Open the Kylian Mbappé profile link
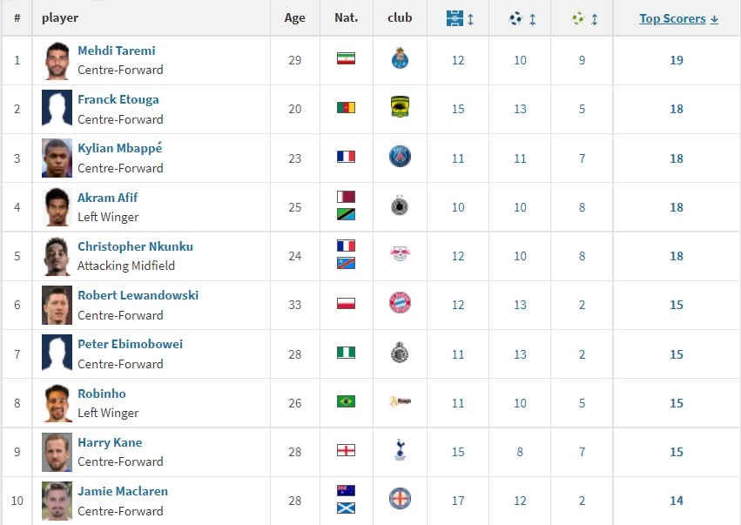This screenshot has height=525, width=741. point(119,148)
